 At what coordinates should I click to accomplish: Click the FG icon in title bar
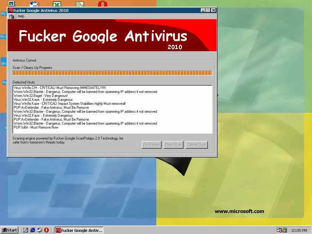11,10
